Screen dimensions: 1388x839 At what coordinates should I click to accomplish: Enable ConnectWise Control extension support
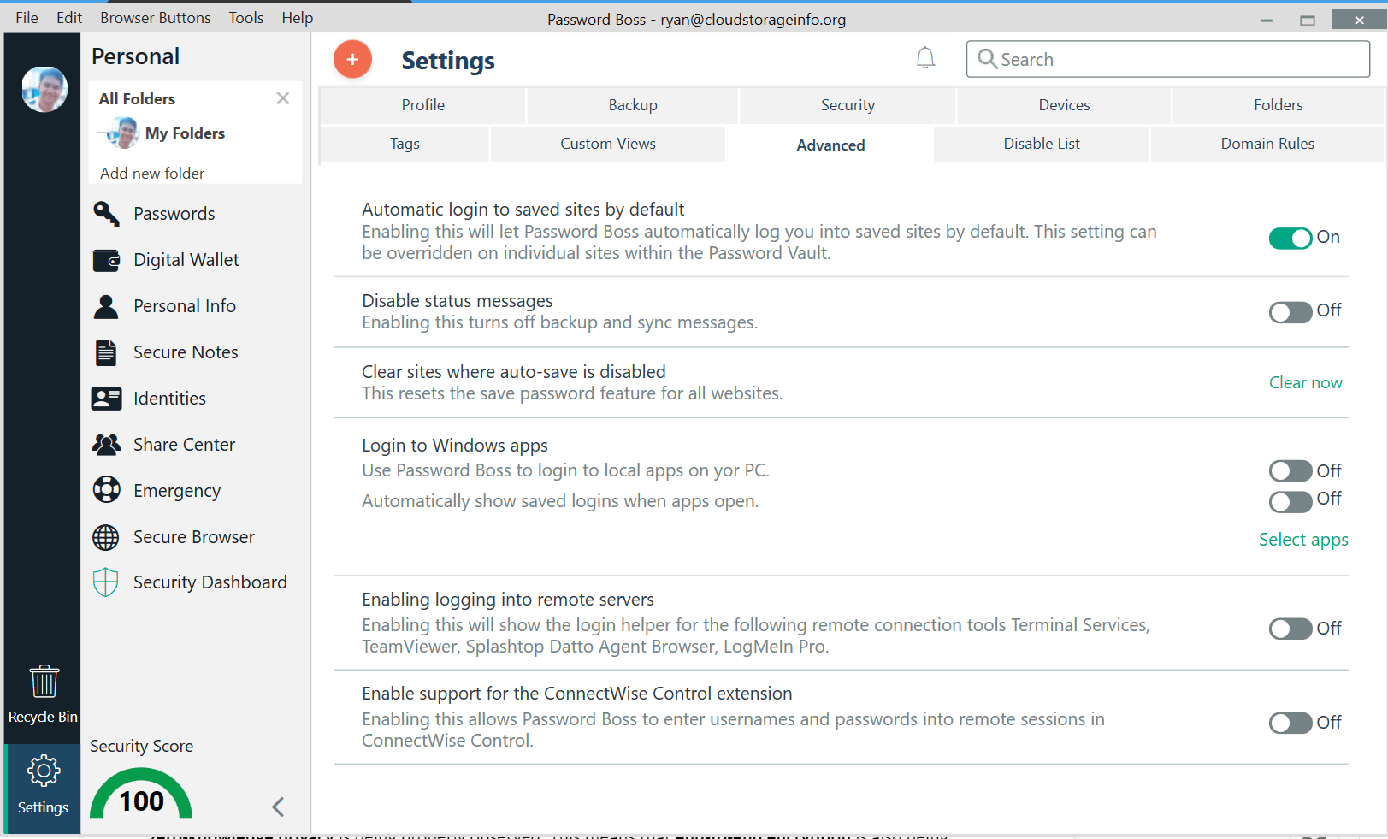coord(1291,723)
